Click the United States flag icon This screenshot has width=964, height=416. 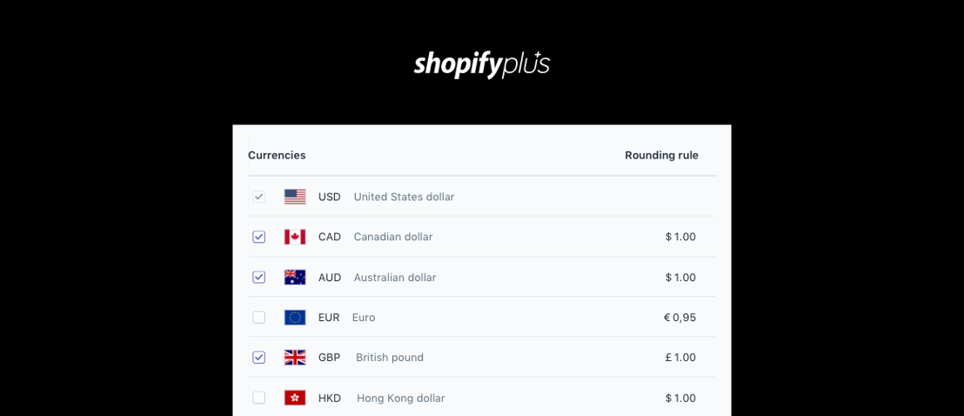point(295,197)
